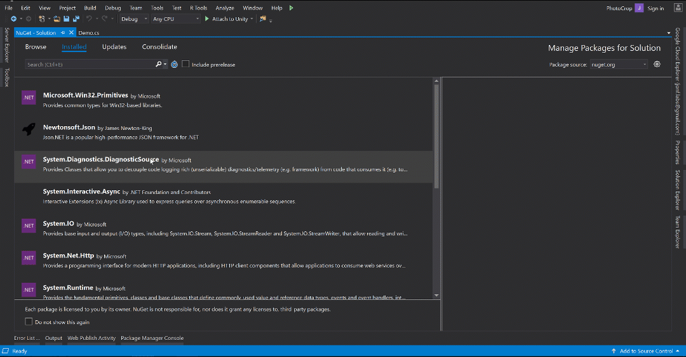This screenshot has height=357, width=686.
Task: Open the Debug configuration dropdown
Action: (134, 19)
